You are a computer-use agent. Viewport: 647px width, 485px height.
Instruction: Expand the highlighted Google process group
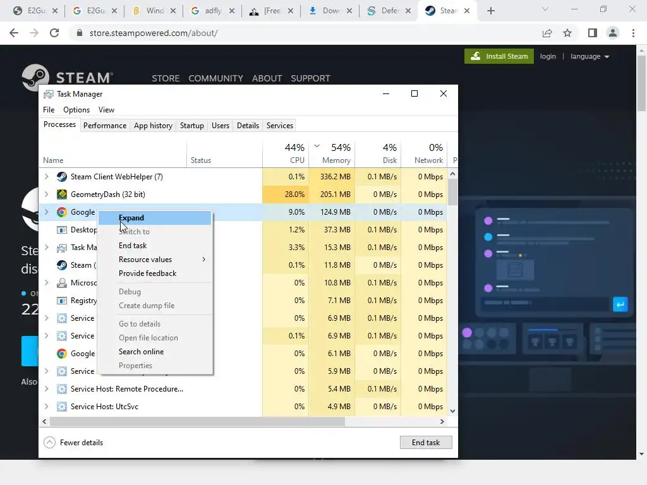(47, 212)
